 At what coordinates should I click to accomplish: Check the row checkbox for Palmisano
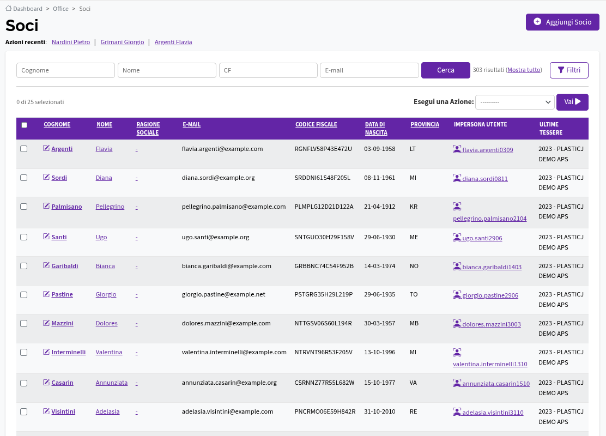click(x=23, y=207)
